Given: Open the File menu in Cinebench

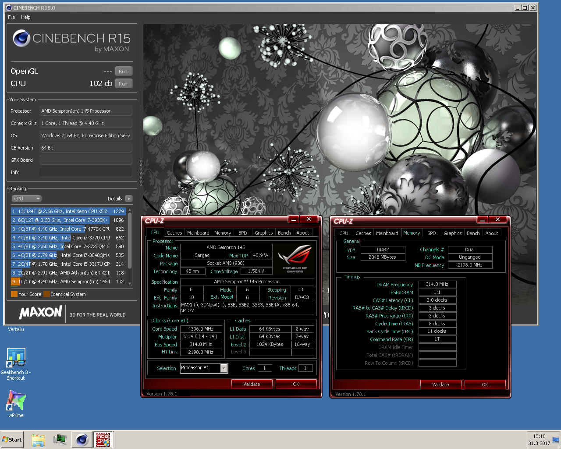Looking at the screenshot, I should pos(11,17).
